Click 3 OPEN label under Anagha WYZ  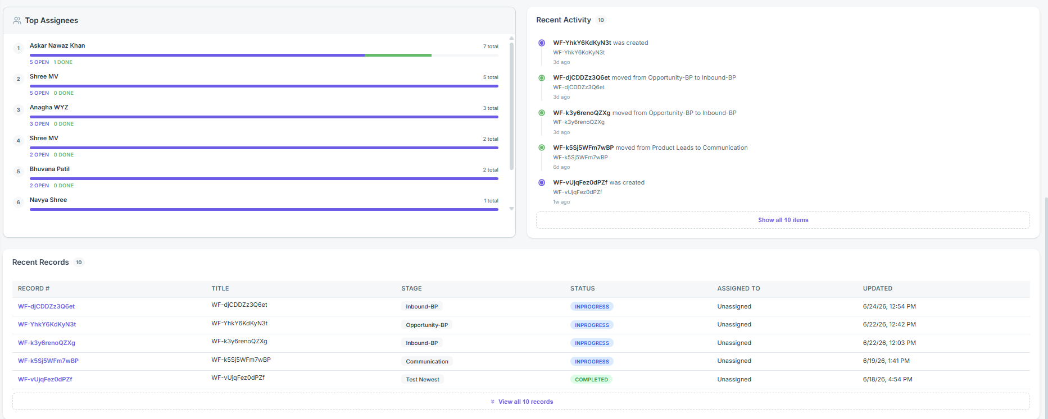point(39,124)
